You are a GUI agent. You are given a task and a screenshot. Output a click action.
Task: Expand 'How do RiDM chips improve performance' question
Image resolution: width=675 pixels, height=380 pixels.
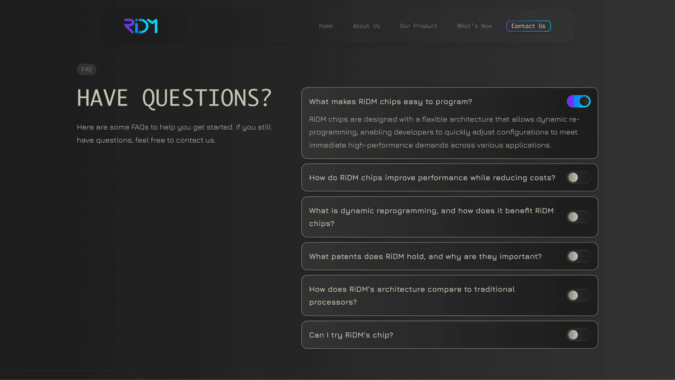[x=432, y=178]
